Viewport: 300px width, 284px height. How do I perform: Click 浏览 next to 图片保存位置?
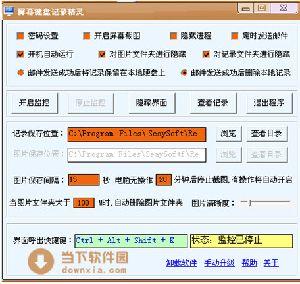click(228, 155)
